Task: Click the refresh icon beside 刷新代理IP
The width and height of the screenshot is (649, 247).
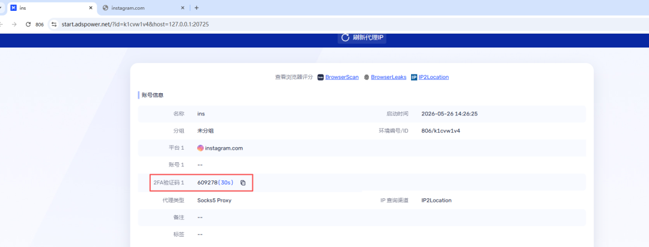Action: (345, 38)
